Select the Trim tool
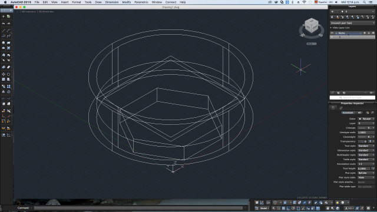This screenshot has width=377, height=212. (4, 98)
